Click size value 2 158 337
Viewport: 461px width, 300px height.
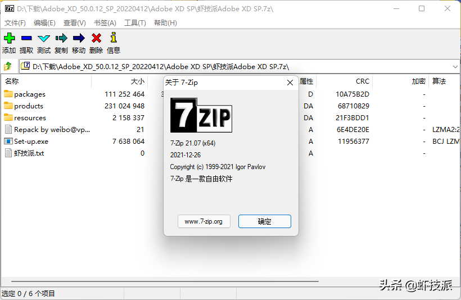128,117
